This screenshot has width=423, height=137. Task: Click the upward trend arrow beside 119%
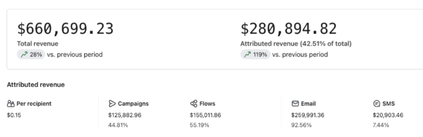(x=248, y=55)
